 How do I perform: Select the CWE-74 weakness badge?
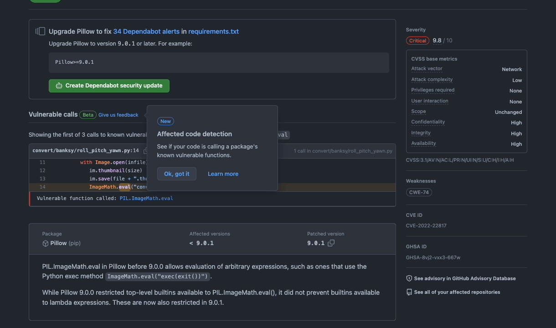point(419,192)
